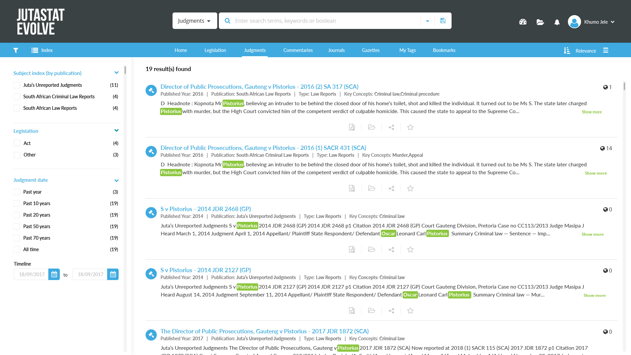Tick the Act legislation checkbox
The image size is (631, 355).
(17, 143)
